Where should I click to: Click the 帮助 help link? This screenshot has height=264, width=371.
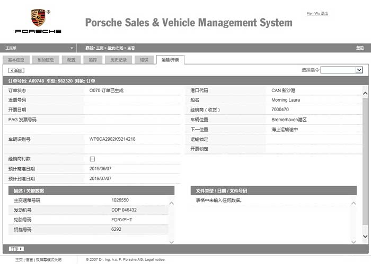[x=360, y=48]
